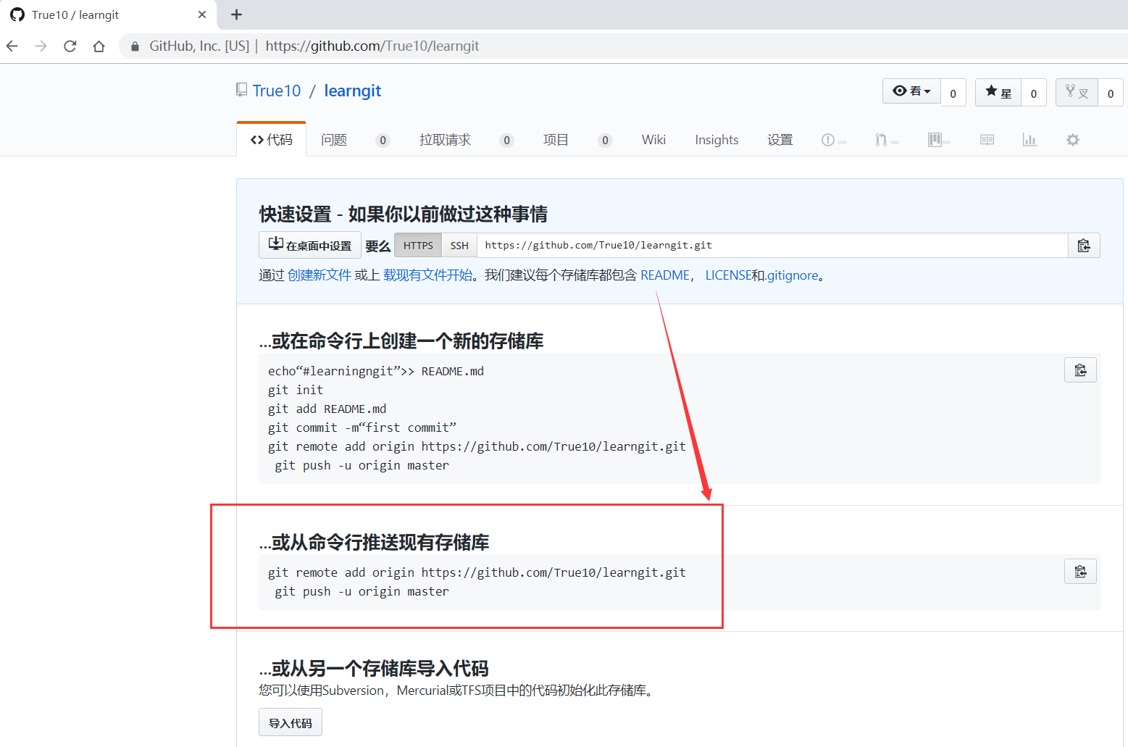
Task: Copy the new repository commands clipboard icon
Action: pos(1080,370)
